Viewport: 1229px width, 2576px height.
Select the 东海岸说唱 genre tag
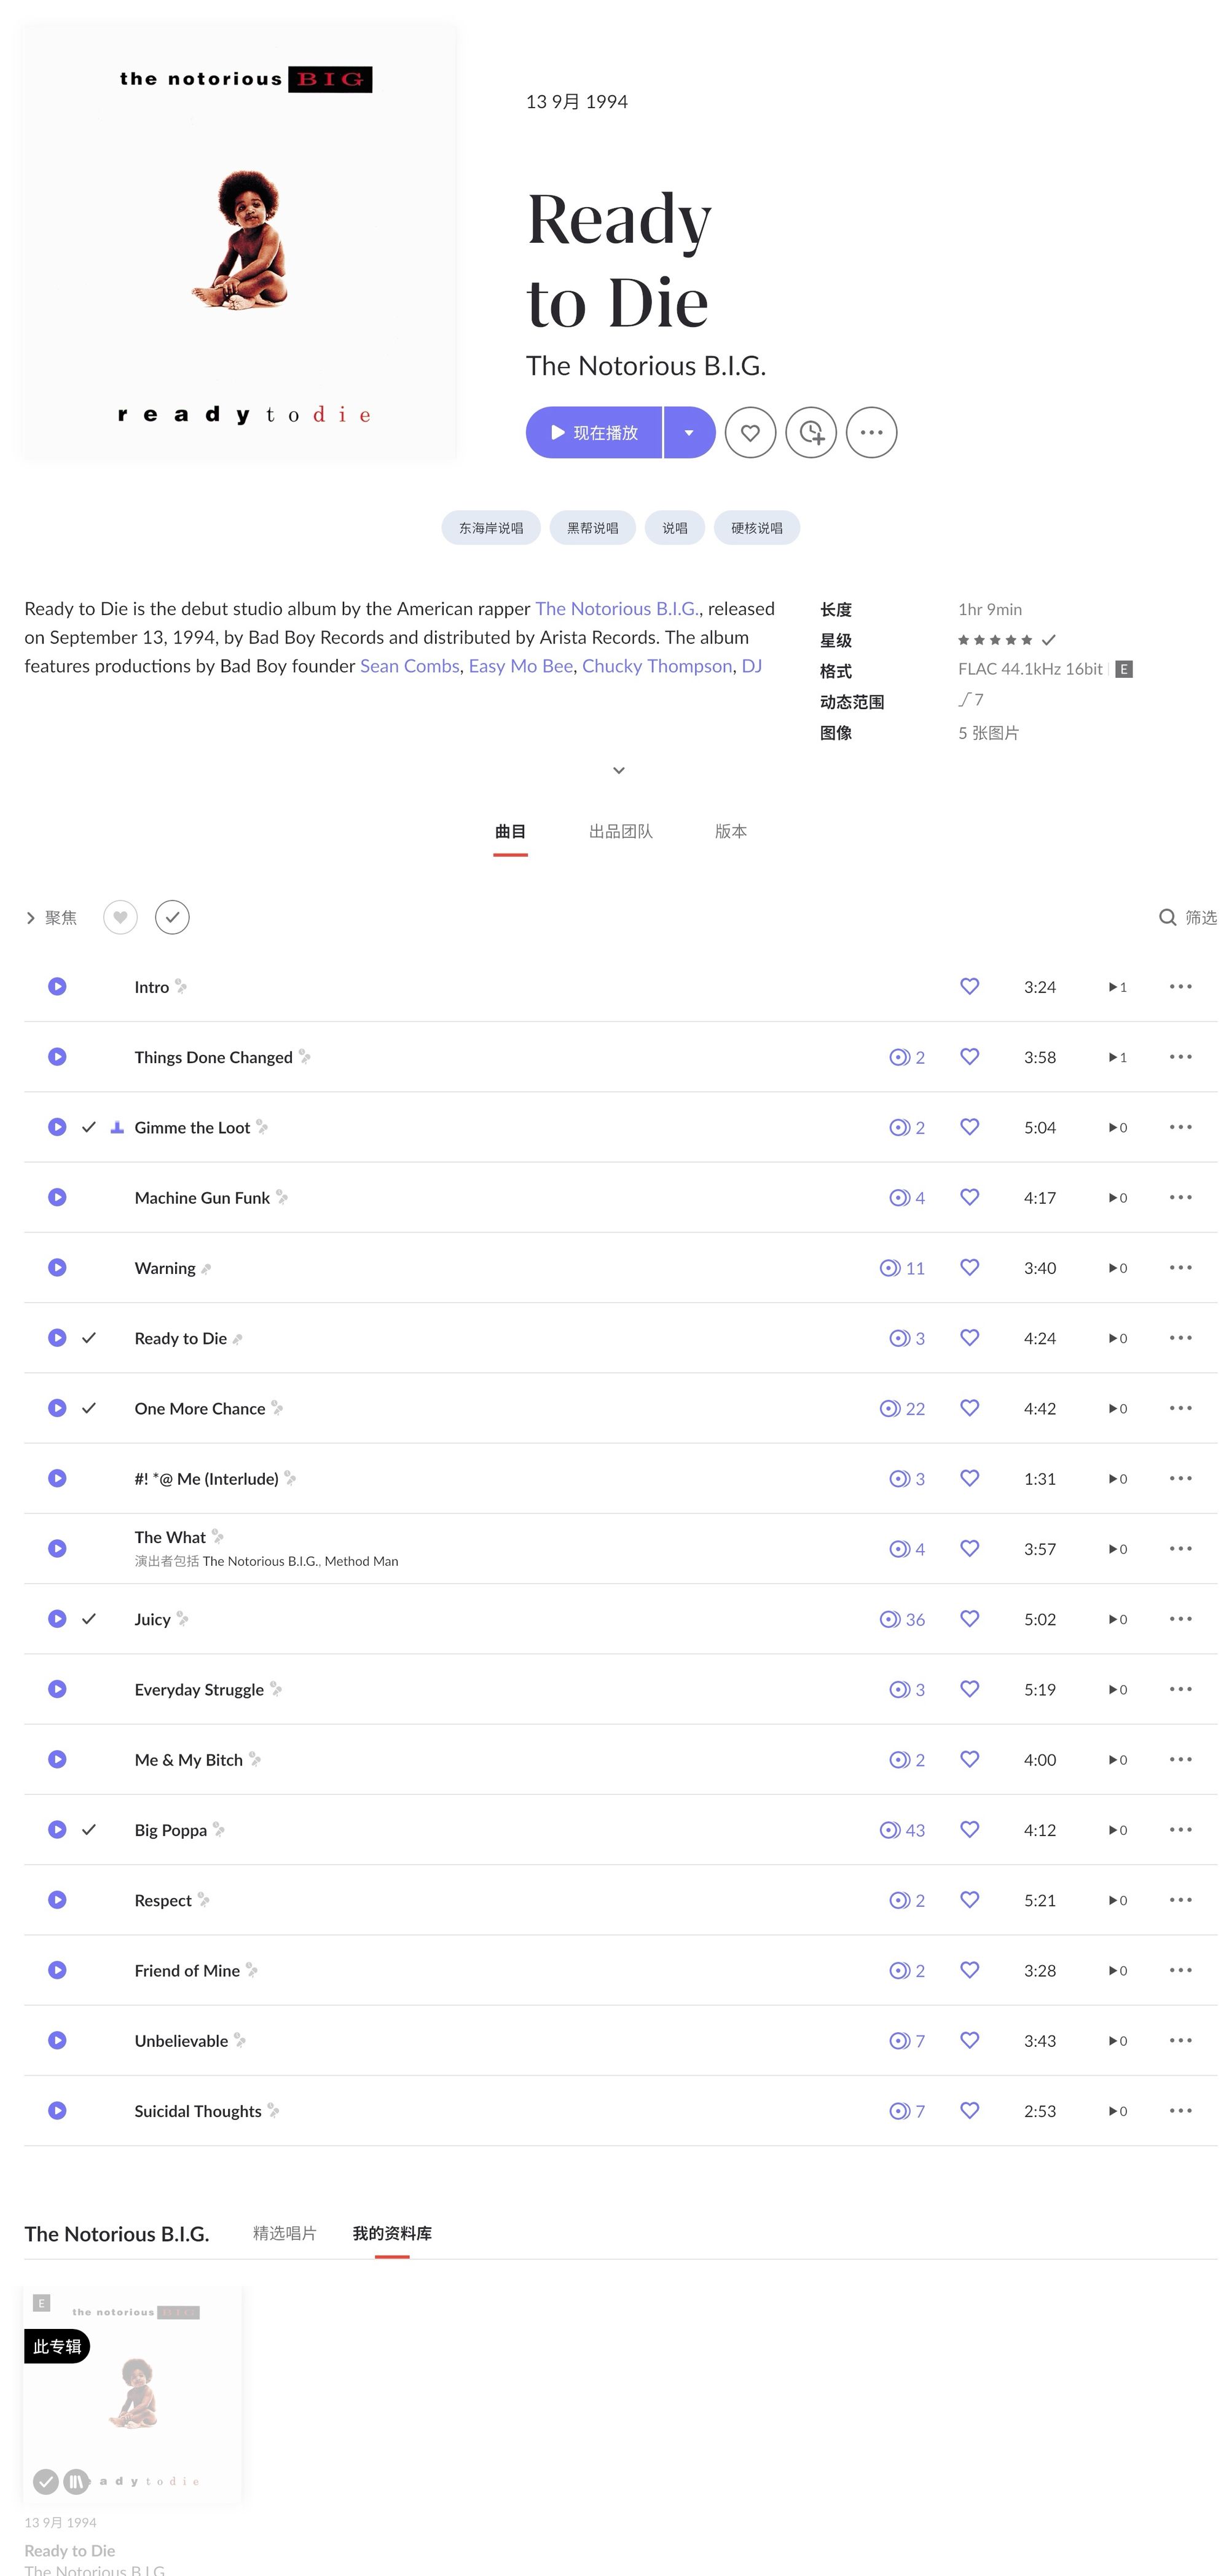[x=491, y=528]
